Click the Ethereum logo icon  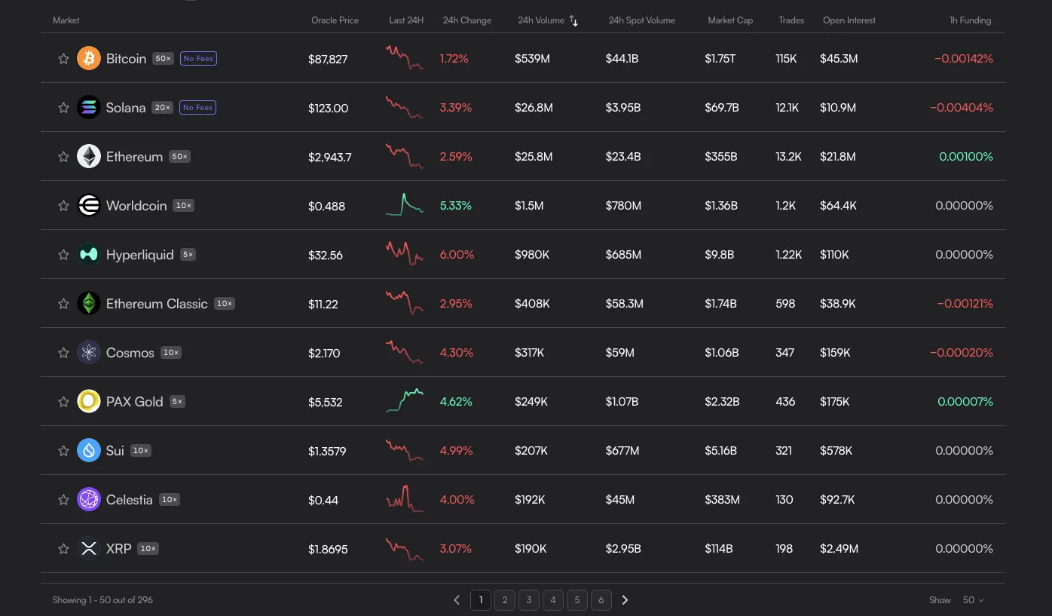tap(89, 156)
